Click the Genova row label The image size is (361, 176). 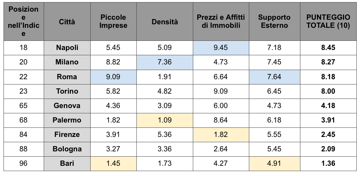pos(67,106)
